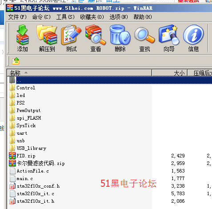The width and height of the screenshot is (212, 209).
Task: Select the SysTick folder icon
Action: coord(12,125)
